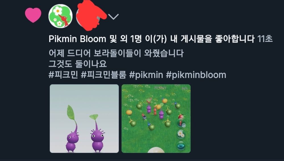Tap the red Pikmin squad icon with 24
The height and width of the screenshot is (161, 284).
click(x=181, y=122)
